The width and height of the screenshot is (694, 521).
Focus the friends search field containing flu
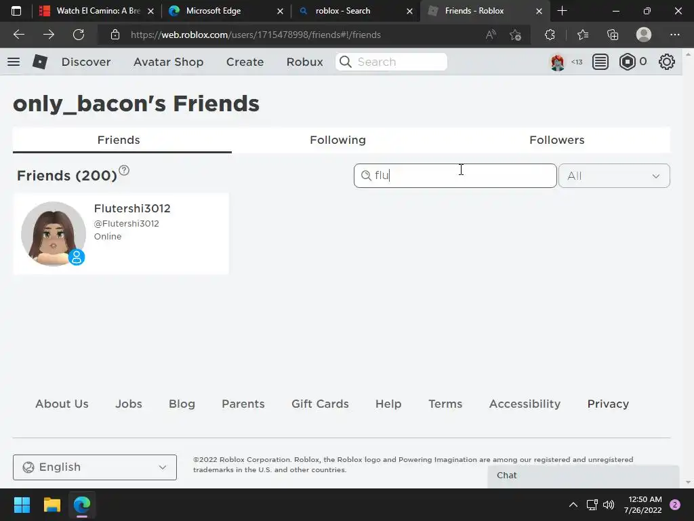point(455,176)
